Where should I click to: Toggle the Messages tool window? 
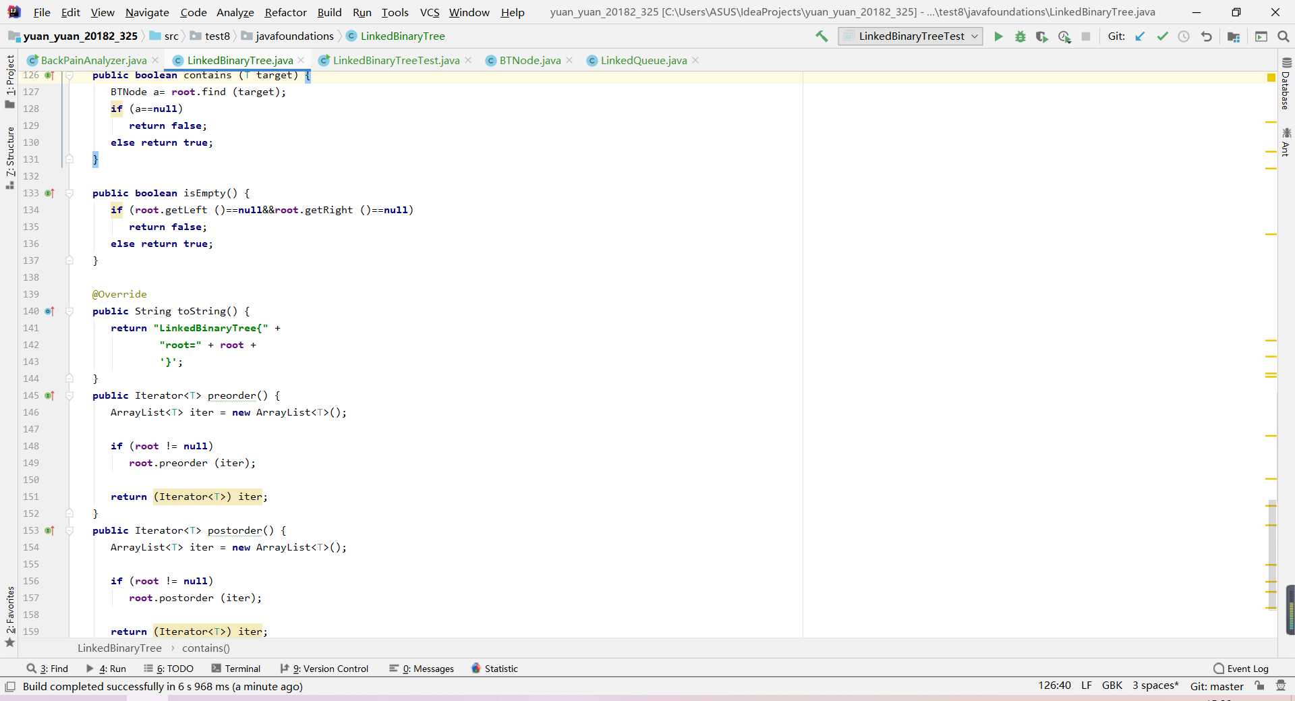tap(422, 669)
